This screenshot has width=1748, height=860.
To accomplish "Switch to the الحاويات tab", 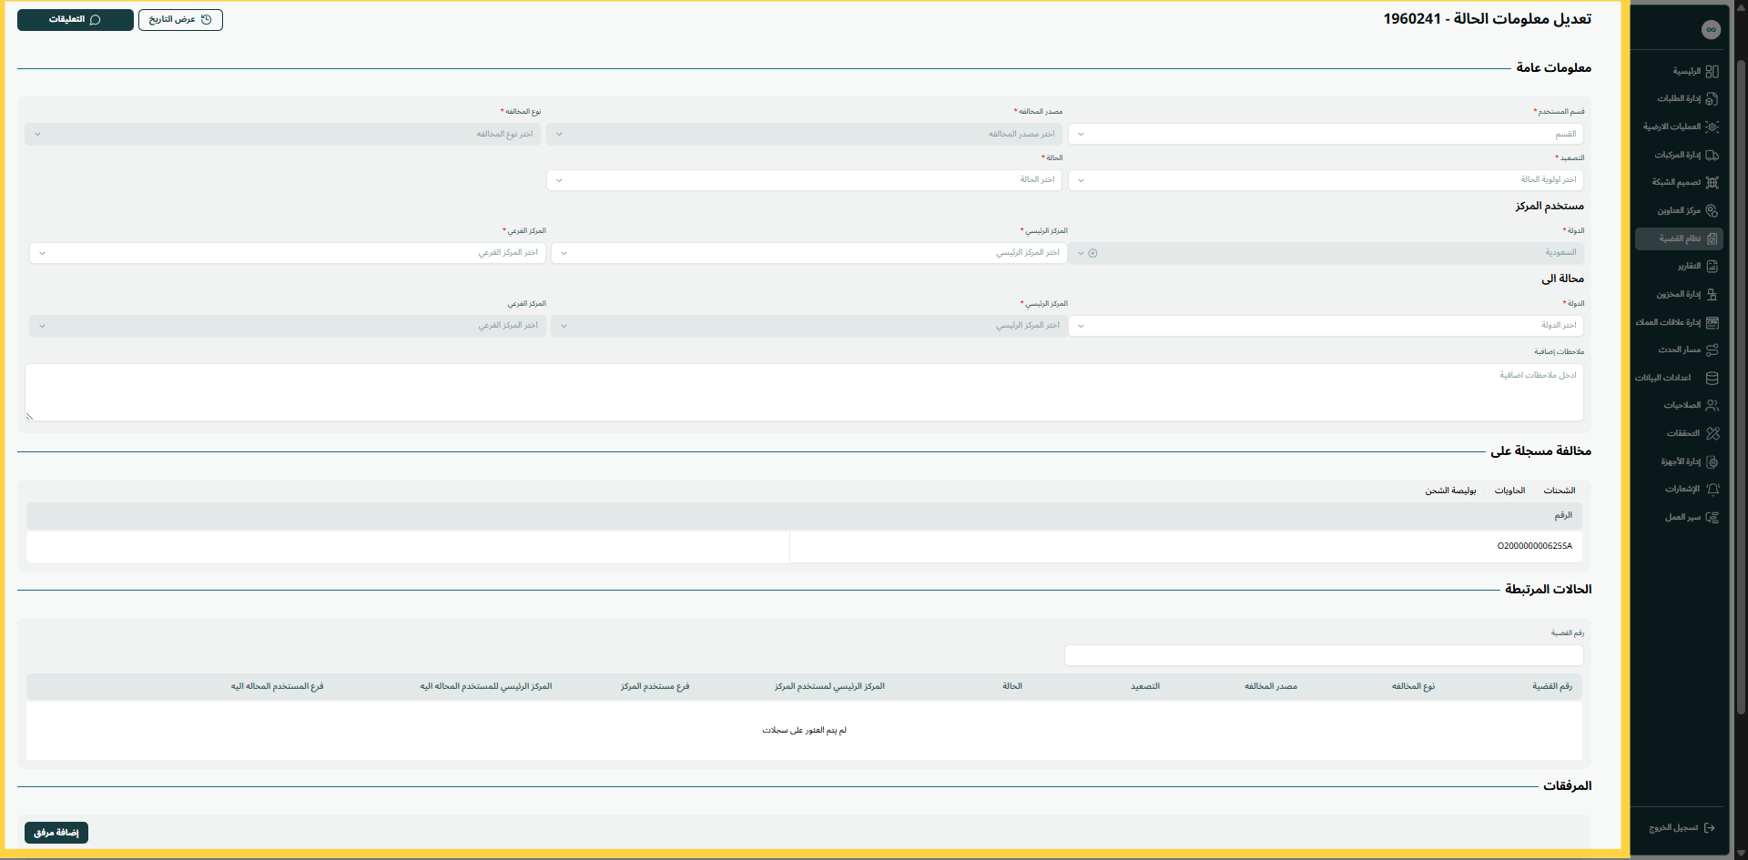I will (1509, 491).
